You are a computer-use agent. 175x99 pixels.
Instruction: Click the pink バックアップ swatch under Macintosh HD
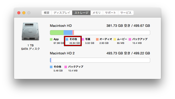click(130, 39)
